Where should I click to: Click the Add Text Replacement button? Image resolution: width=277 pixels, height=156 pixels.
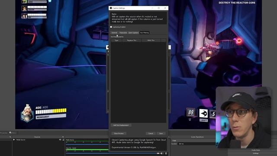pos(121,125)
